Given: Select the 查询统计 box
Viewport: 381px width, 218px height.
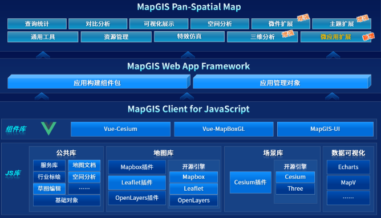Looking at the screenshot, I should point(37,24).
